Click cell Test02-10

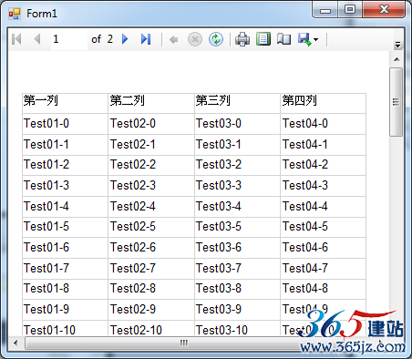pyautogui.click(x=151, y=328)
